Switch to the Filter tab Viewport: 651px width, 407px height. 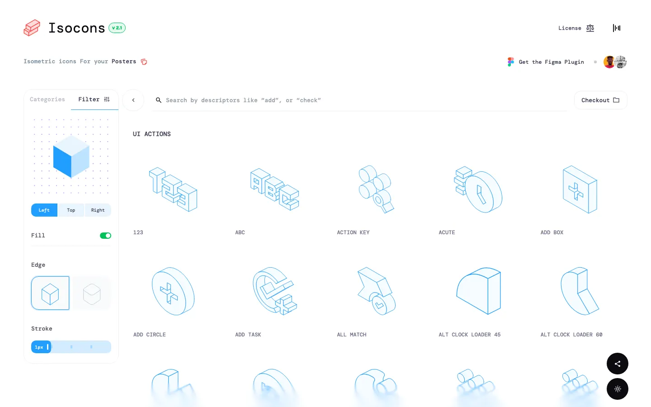pyautogui.click(x=94, y=99)
